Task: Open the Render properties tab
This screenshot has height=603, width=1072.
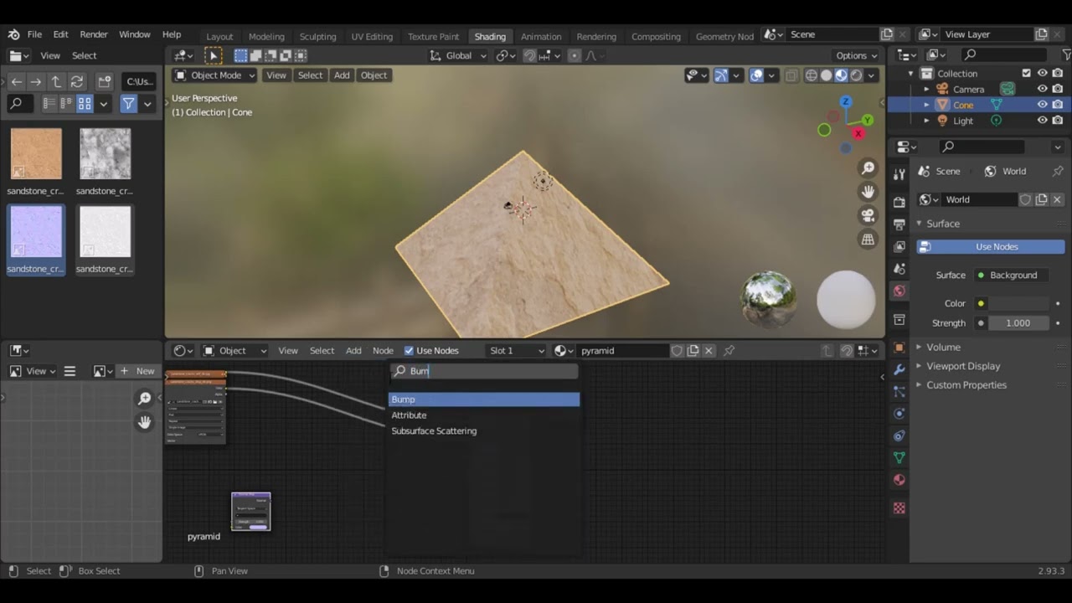Action: pos(899,202)
